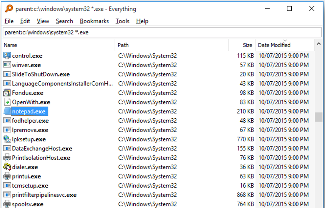
Task: Sort results by Name column header
Action: 59,45
